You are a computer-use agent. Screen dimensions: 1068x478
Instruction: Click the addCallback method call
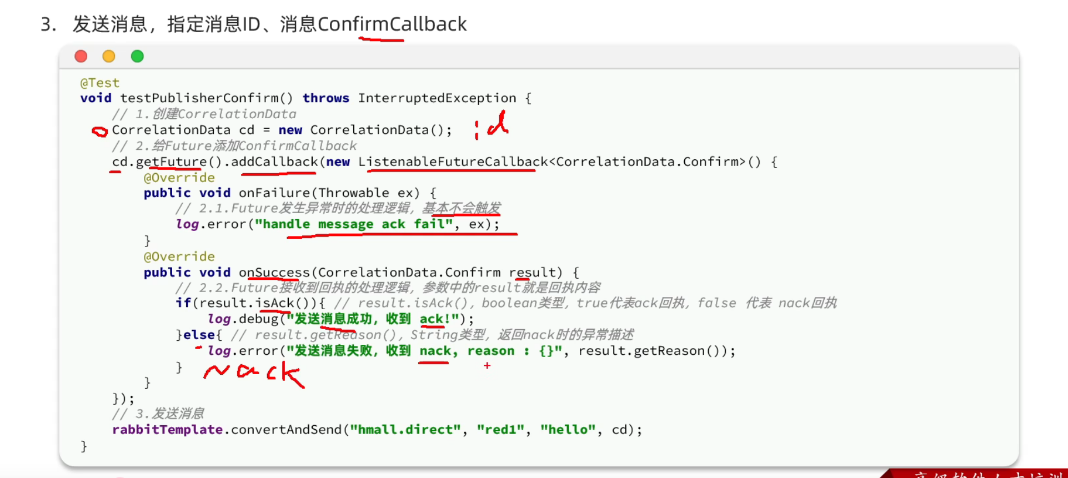274,162
